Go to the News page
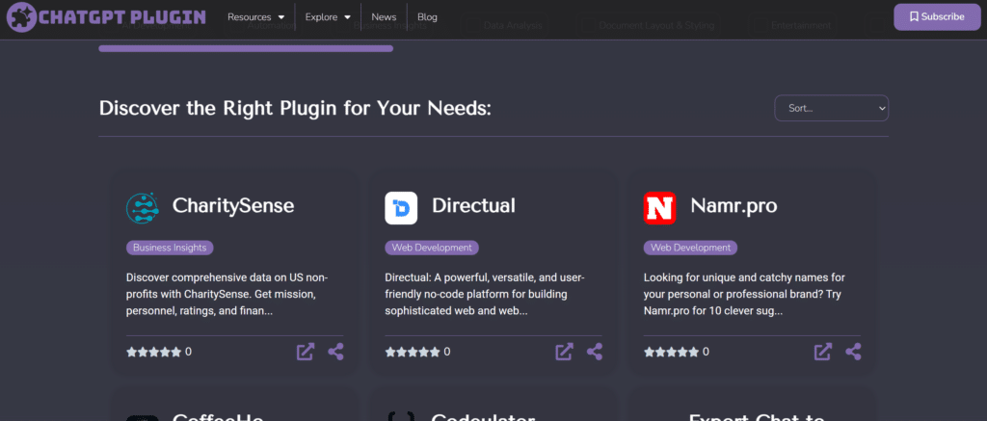Image resolution: width=987 pixels, height=421 pixels. [x=384, y=17]
